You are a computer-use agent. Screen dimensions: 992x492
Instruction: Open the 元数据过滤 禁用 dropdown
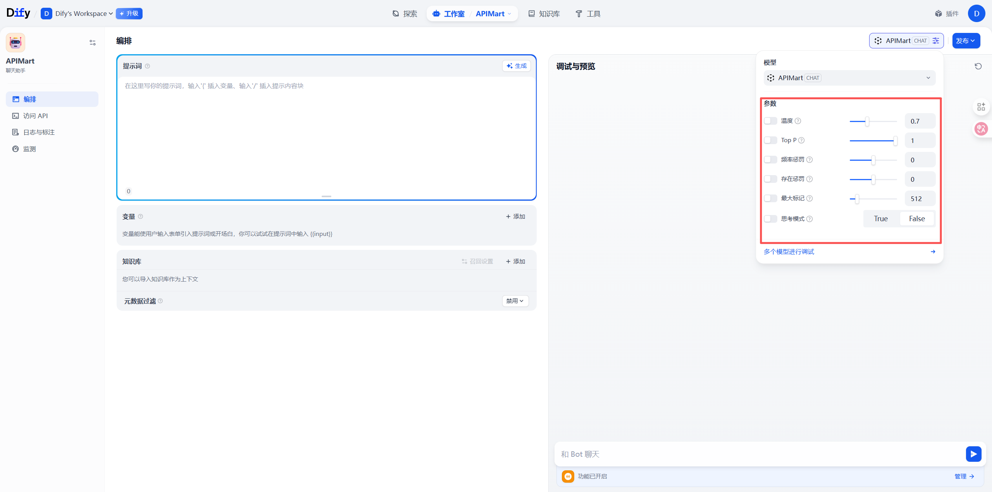click(515, 301)
